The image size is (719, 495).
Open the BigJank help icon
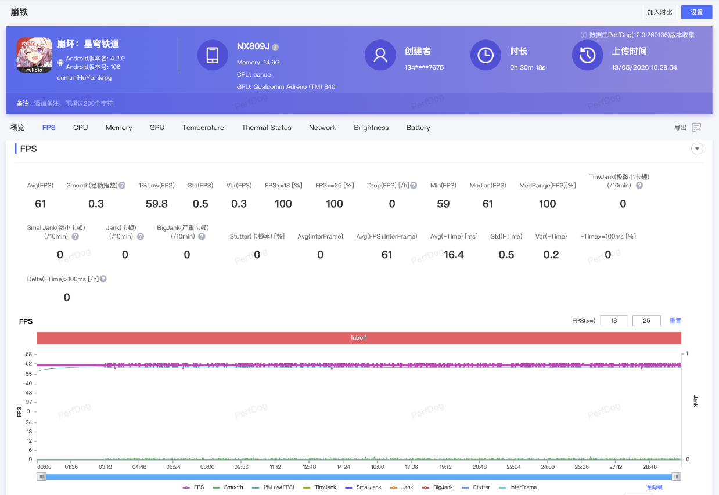pos(202,236)
